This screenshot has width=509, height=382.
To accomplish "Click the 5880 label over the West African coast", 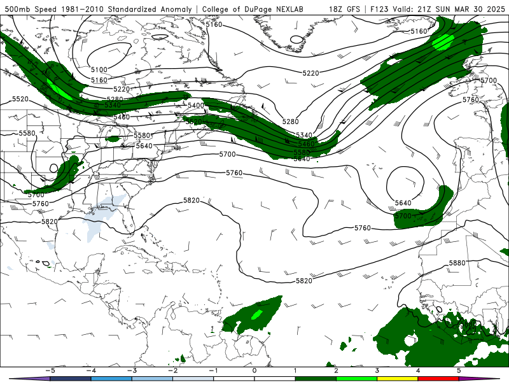I will [x=468, y=324].
